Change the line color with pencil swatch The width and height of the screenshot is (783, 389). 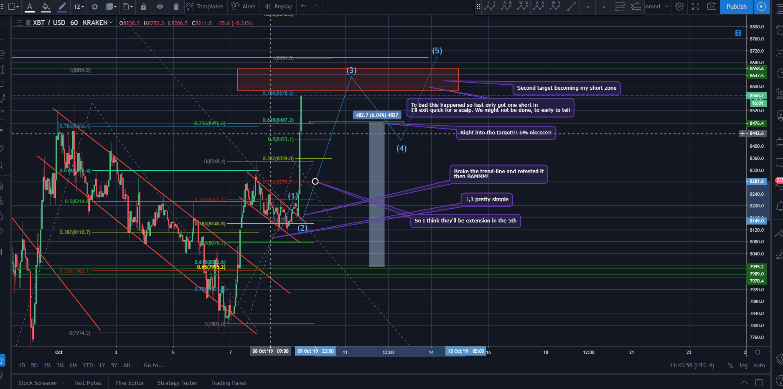pos(62,7)
